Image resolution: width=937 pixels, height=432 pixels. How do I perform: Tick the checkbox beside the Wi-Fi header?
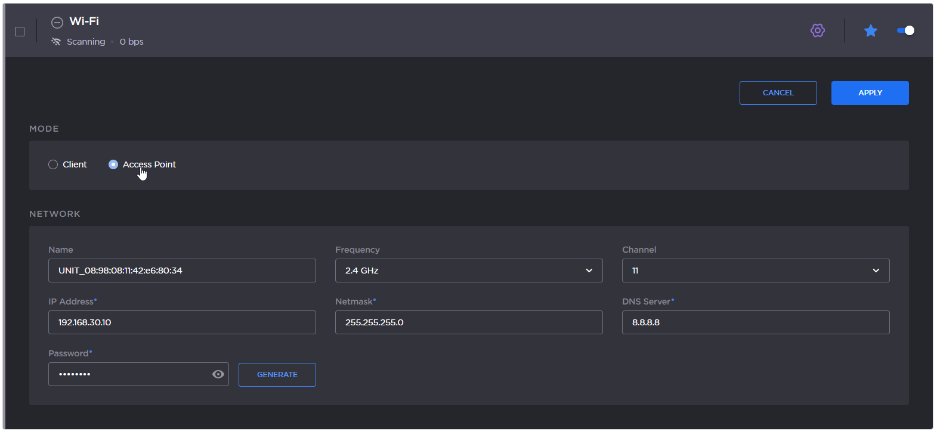[x=20, y=32]
